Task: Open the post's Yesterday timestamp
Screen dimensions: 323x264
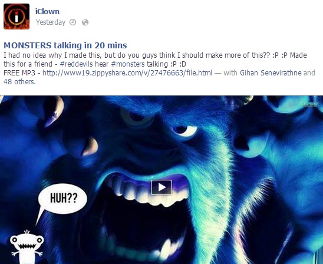Action: click(x=51, y=22)
